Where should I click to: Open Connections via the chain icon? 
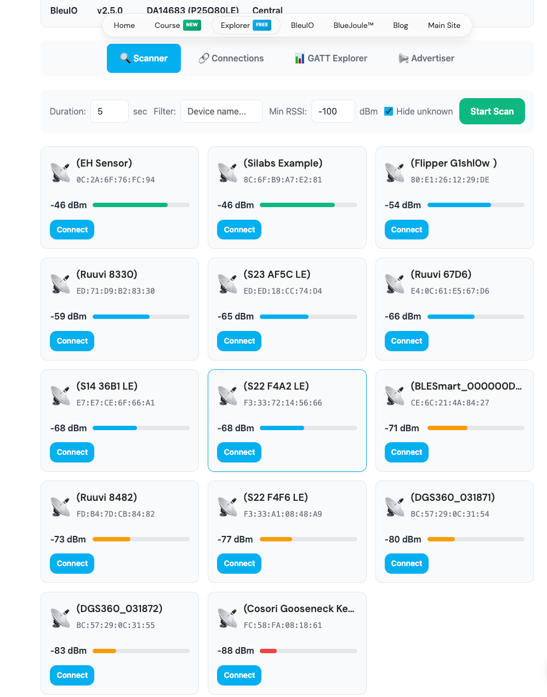pyautogui.click(x=203, y=58)
